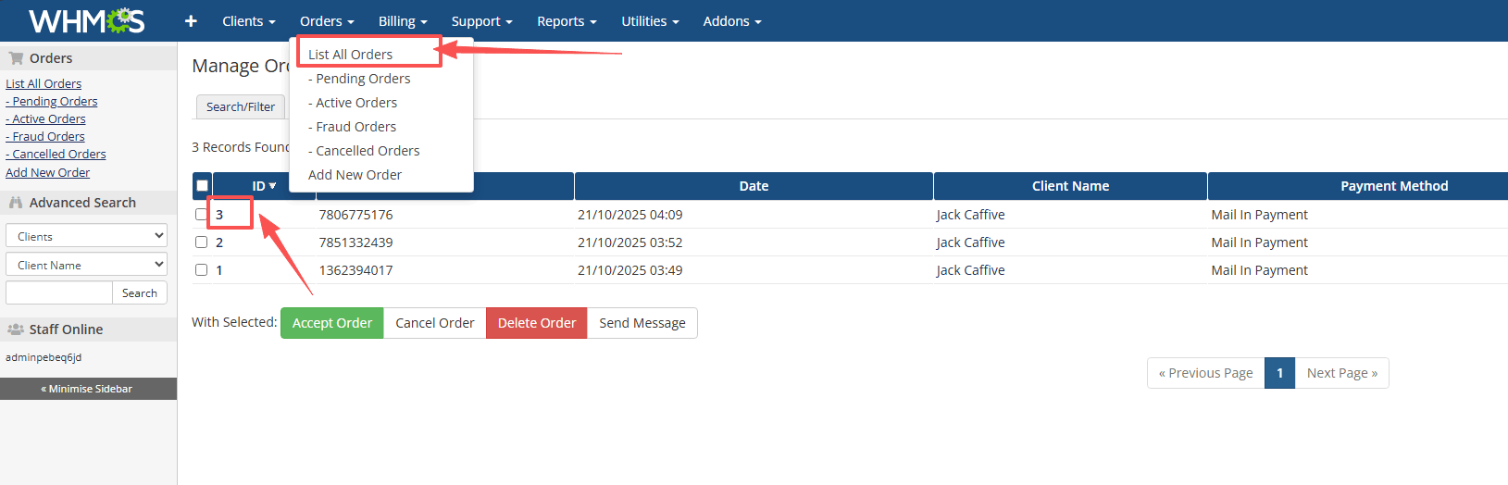Open the Billing menu
1508x485 pixels.
coord(402,21)
